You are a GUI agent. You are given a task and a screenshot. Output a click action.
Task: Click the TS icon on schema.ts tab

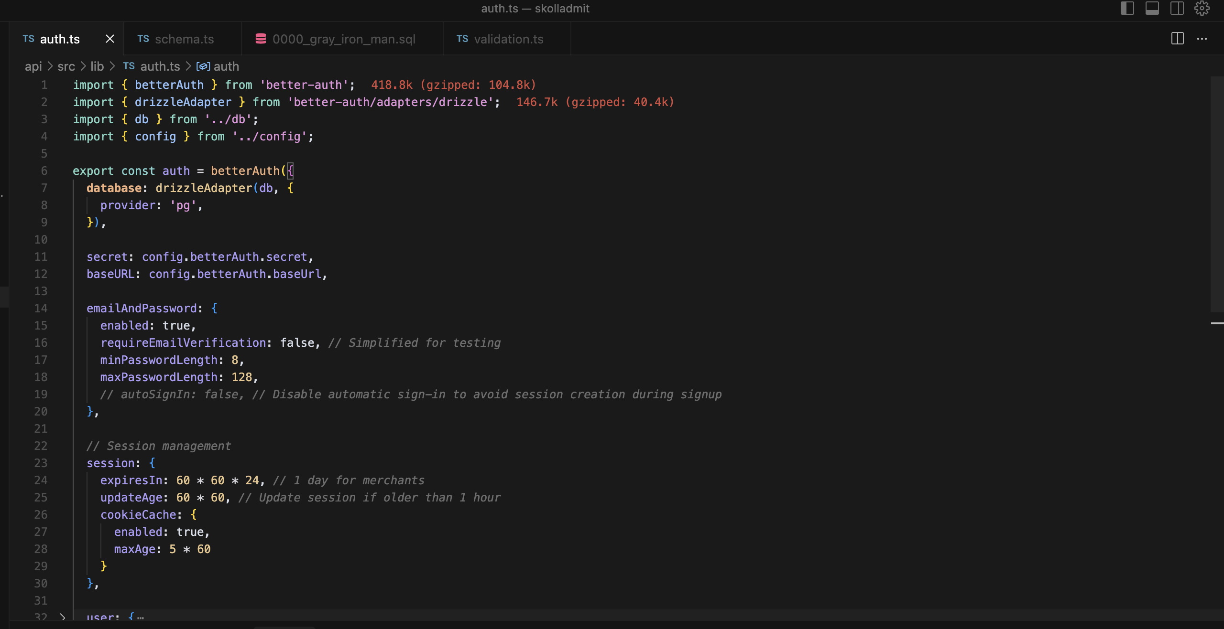[143, 39]
